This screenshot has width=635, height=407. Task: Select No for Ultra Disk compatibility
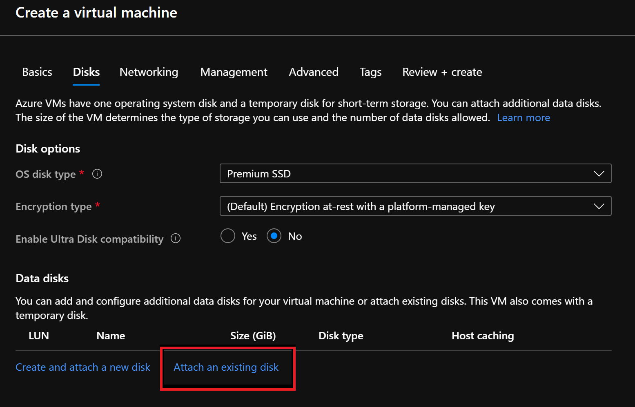274,236
